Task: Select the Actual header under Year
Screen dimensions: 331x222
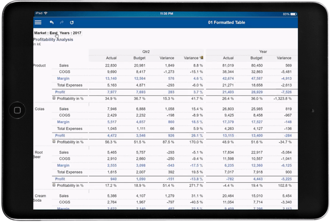Action: point(228,58)
